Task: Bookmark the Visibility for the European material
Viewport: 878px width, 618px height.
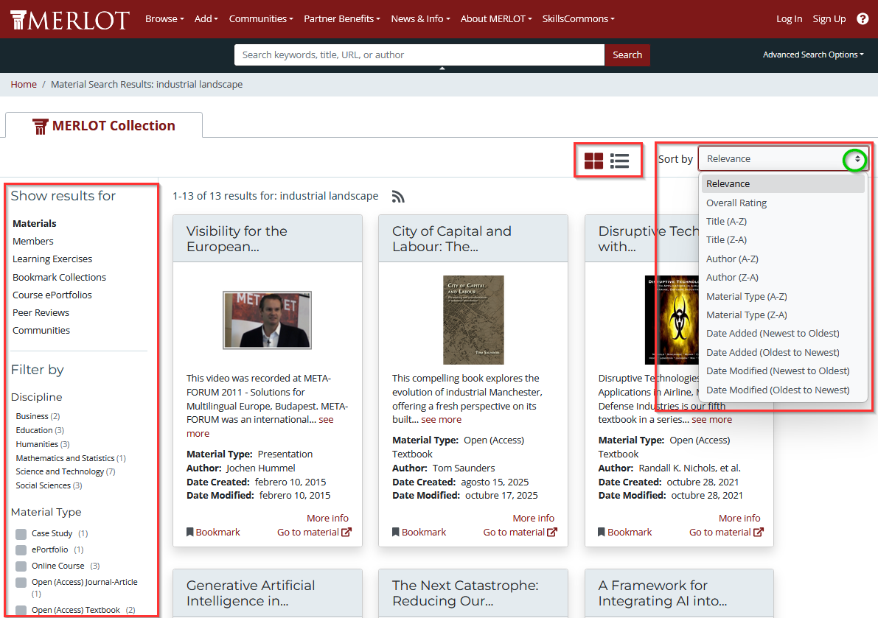Action: pos(213,532)
